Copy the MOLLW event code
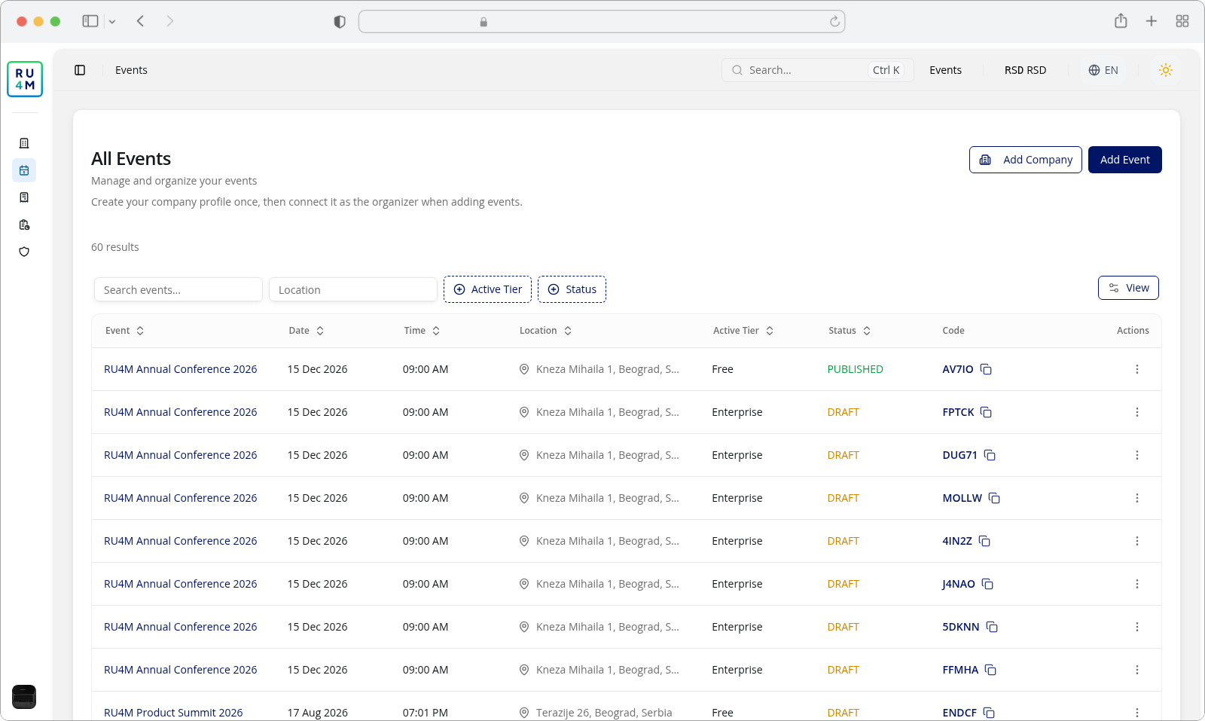This screenshot has width=1205, height=721. tap(994, 498)
